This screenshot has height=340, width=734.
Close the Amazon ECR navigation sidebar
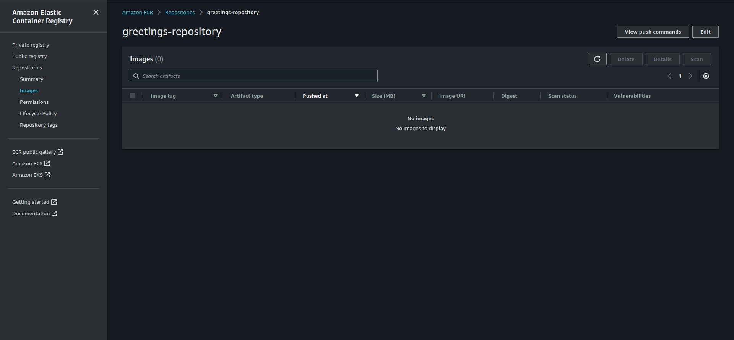pos(96,13)
